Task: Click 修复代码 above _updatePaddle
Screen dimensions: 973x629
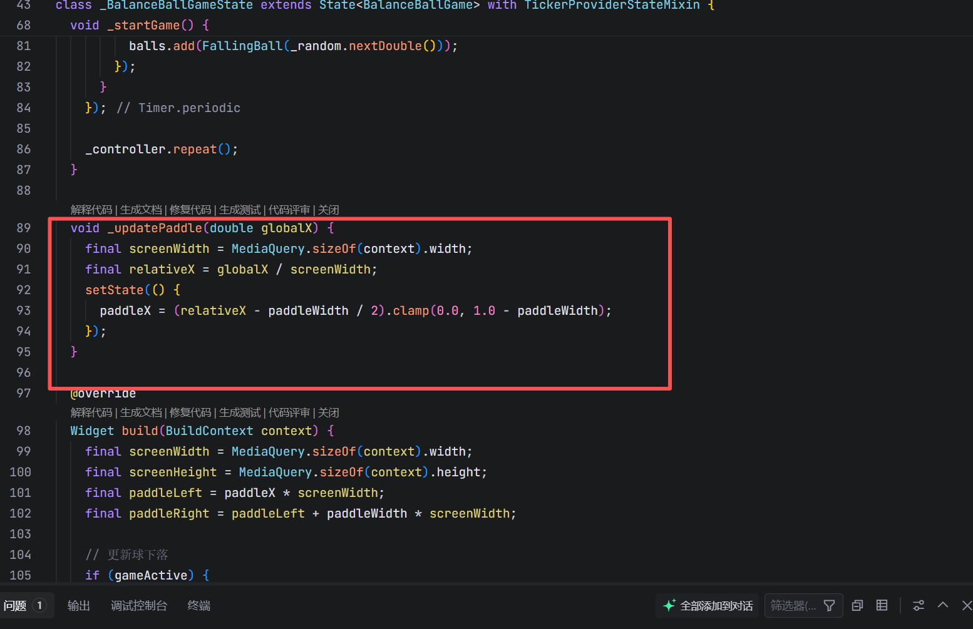Action: (190, 210)
